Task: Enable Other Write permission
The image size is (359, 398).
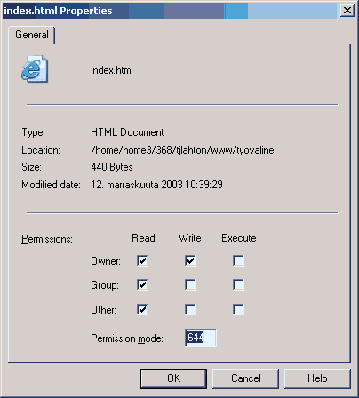Action: [x=190, y=310]
